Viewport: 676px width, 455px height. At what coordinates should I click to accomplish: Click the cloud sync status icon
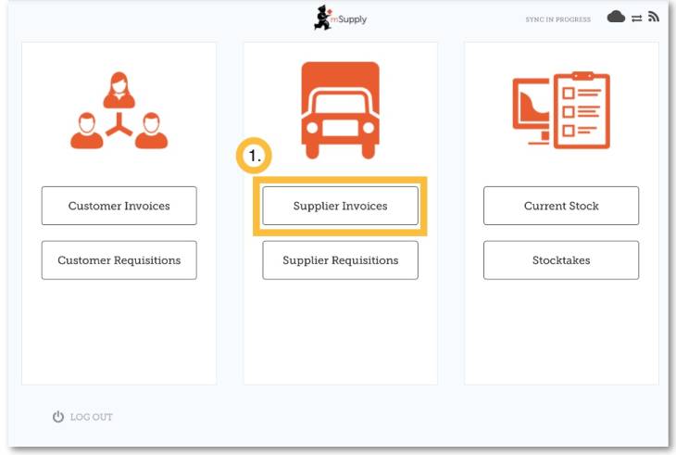click(616, 19)
